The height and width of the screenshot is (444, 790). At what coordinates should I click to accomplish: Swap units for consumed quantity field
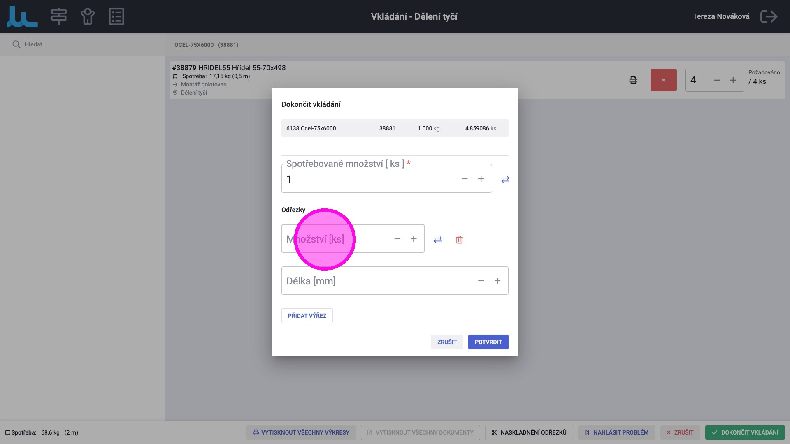(505, 179)
